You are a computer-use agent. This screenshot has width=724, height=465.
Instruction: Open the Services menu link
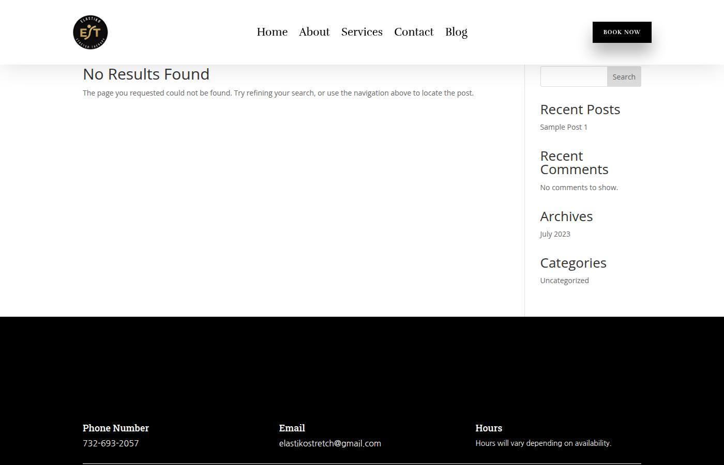pos(362,32)
